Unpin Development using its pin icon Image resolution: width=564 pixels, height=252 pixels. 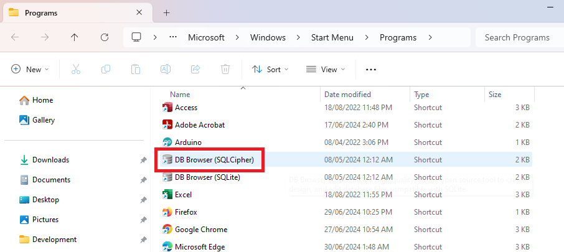pyautogui.click(x=143, y=240)
